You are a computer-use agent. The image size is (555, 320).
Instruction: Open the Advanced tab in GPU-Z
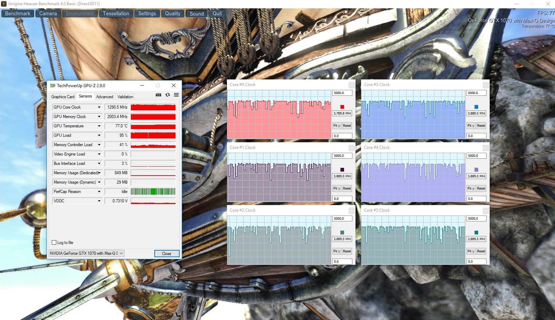pos(105,97)
